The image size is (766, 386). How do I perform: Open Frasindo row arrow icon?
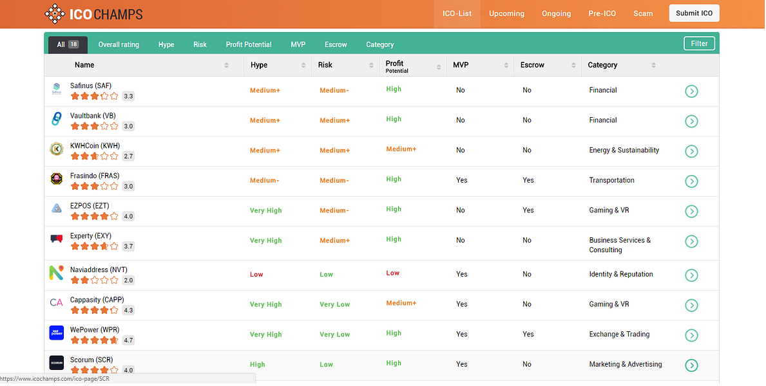pyautogui.click(x=691, y=181)
